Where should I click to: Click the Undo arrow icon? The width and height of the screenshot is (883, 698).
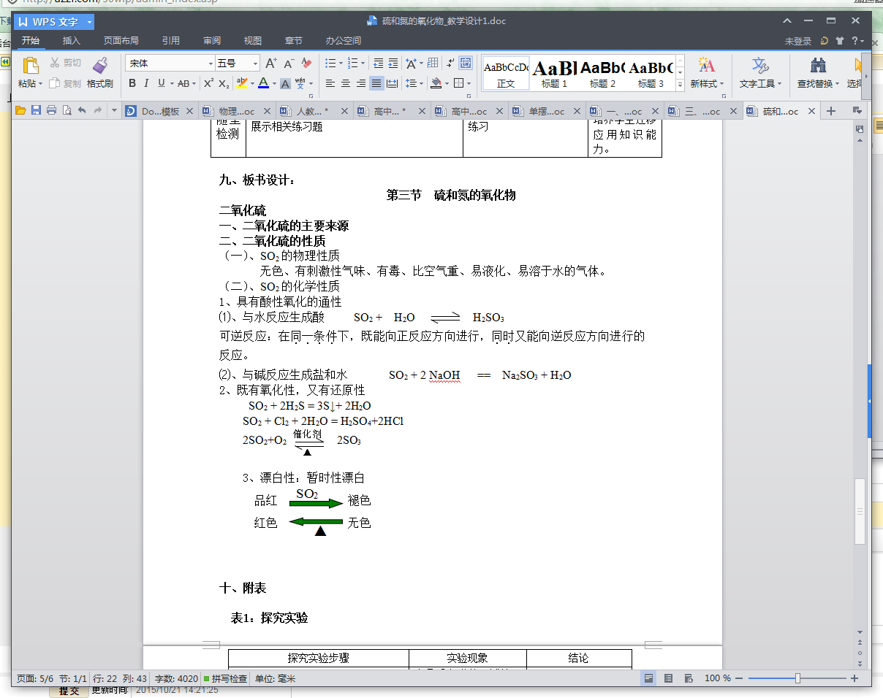(x=82, y=111)
